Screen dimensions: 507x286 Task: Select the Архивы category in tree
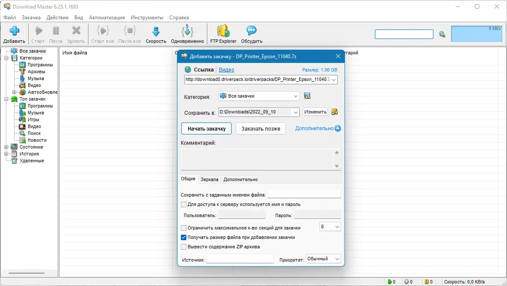pos(36,71)
